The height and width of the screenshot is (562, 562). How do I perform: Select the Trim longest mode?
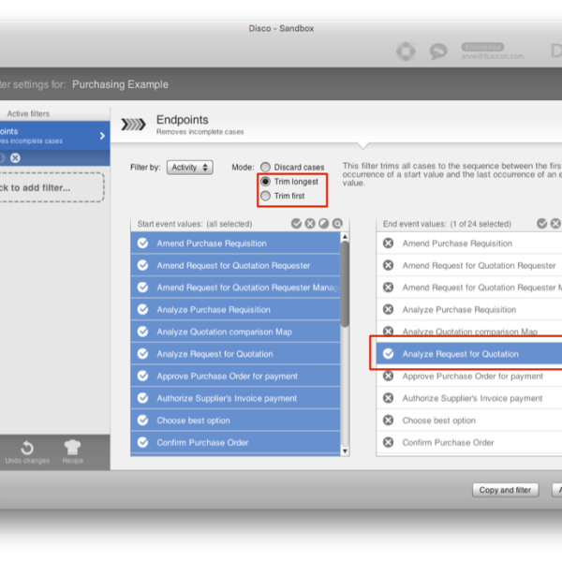pyautogui.click(x=266, y=182)
